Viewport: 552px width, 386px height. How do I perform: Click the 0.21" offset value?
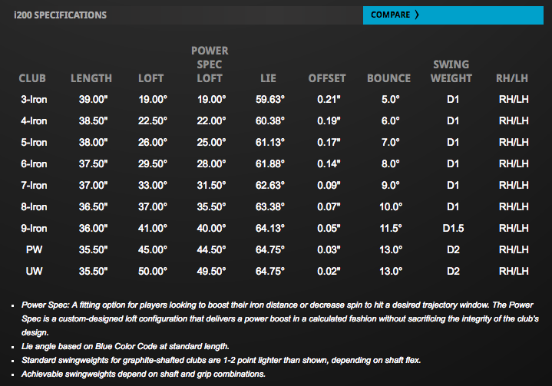[x=329, y=100]
